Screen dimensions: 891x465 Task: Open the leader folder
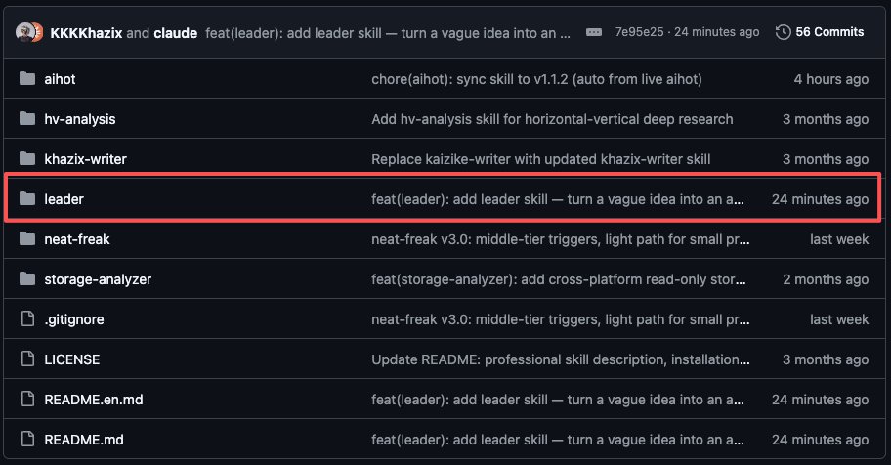64,199
